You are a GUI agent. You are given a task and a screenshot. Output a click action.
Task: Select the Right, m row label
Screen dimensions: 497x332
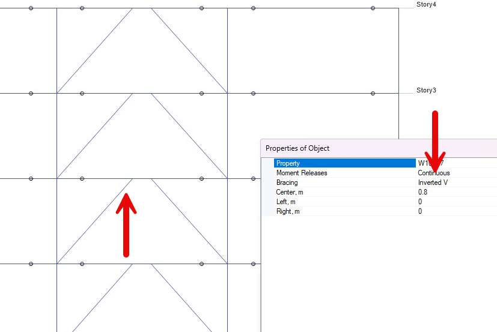288,211
